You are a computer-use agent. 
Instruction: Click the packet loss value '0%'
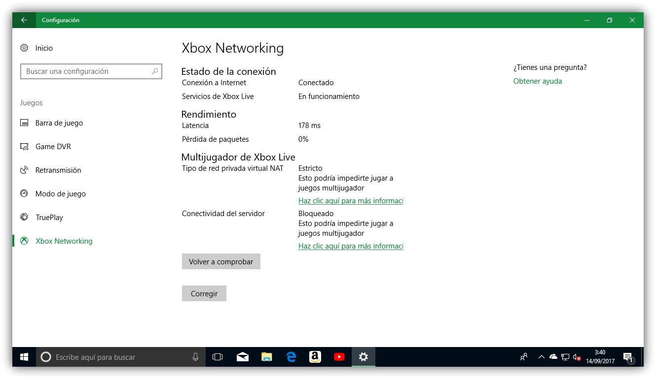coord(303,139)
